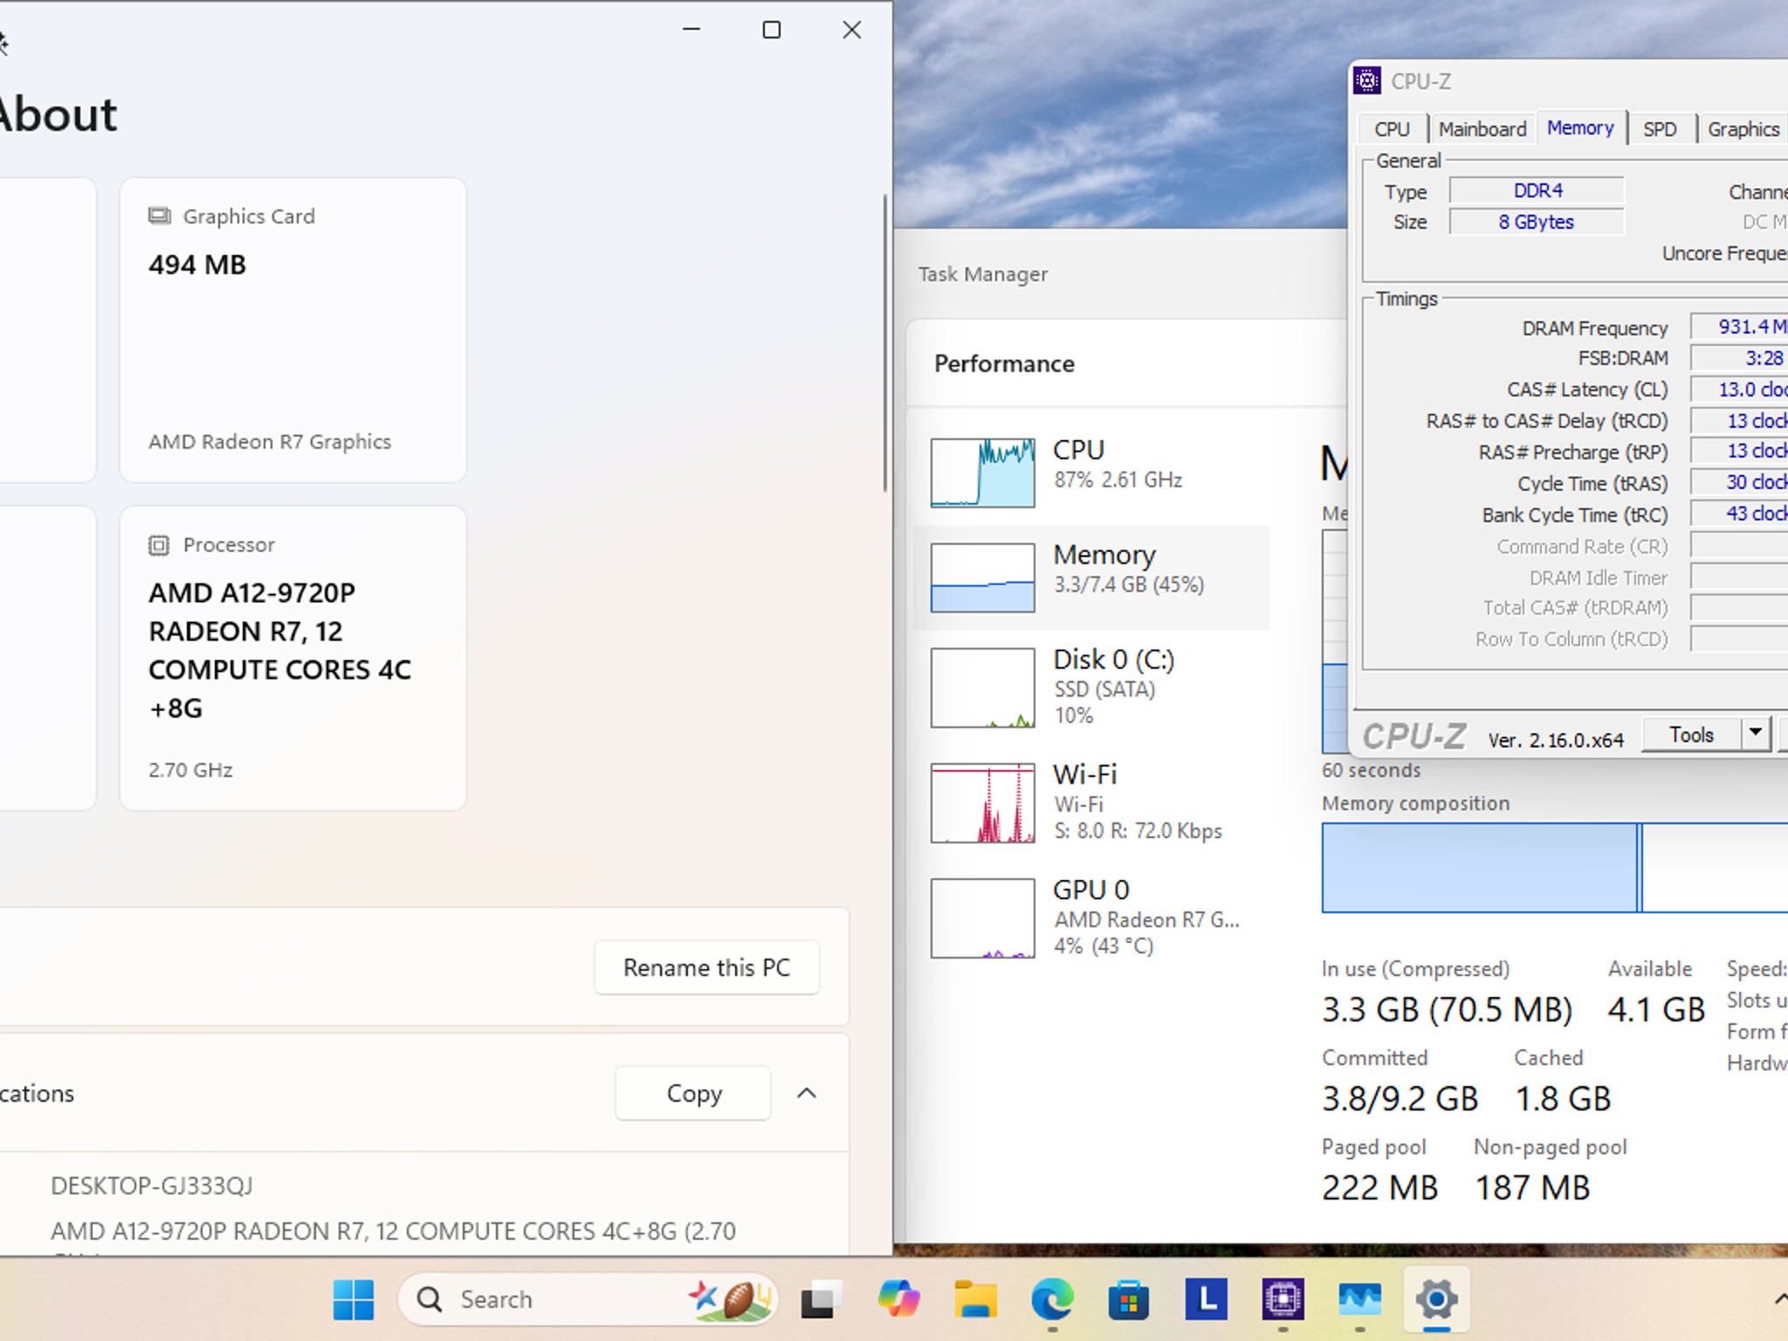Click the Tools button in CPU-Z
This screenshot has height=1341, width=1788.
click(1691, 734)
